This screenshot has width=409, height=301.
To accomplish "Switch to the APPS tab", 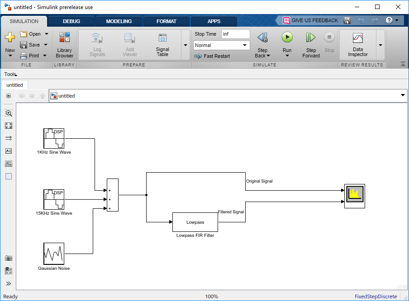I will [214, 21].
